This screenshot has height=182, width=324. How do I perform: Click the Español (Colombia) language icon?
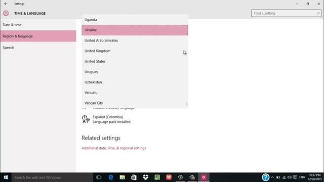(86, 119)
